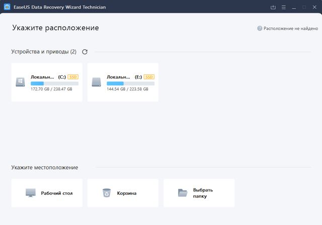Click the Desktop monitor icon
This screenshot has width=322, height=225.
tap(31, 193)
